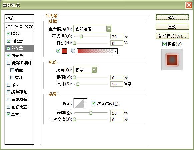The image size is (194, 150).
Task: Toggle the 消除鋸齒 checkbox
Action: coord(94,103)
